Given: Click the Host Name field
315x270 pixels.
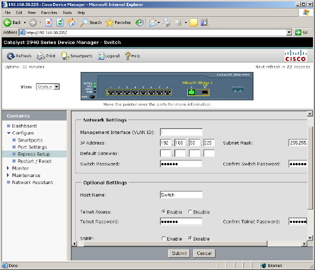Looking at the screenshot, I should [181, 194].
